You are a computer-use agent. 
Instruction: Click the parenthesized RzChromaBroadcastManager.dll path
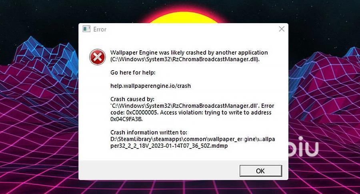click(x=185, y=59)
